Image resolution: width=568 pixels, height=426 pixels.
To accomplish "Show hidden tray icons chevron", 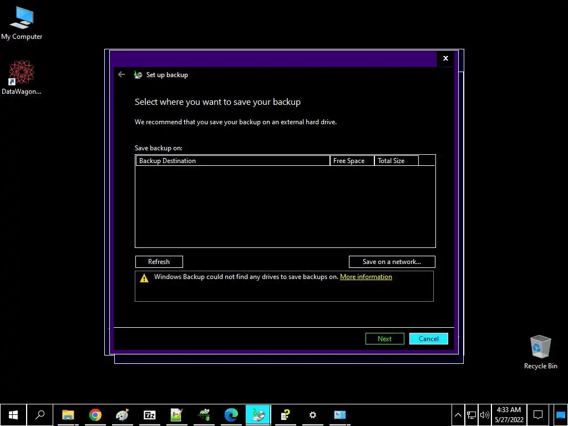I will tap(458, 415).
